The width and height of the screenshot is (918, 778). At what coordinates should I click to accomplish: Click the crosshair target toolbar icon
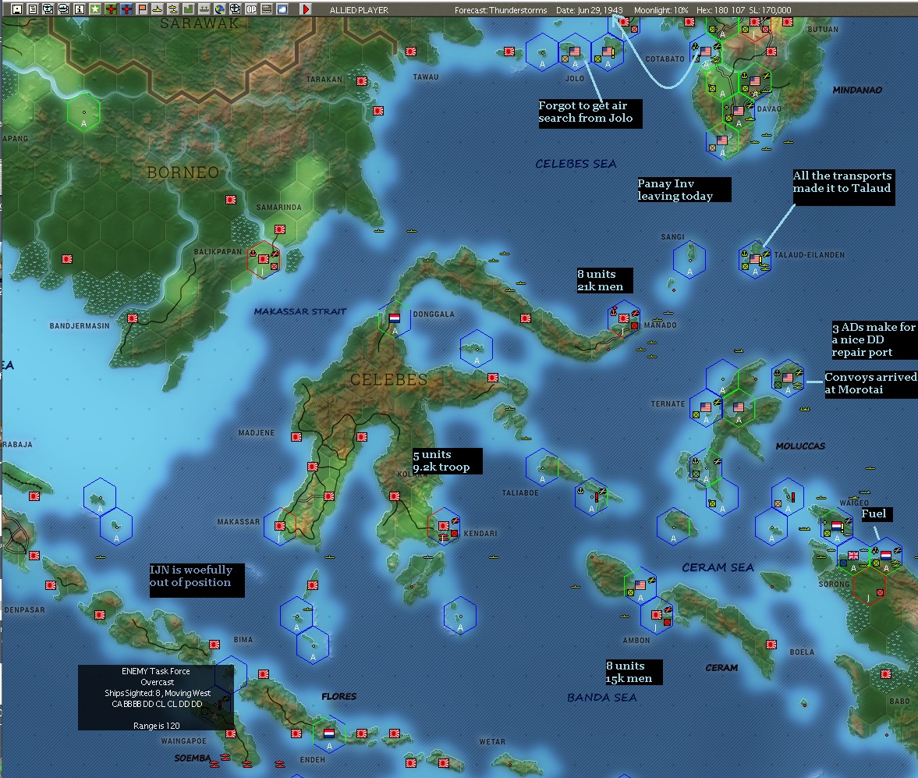tap(236, 9)
